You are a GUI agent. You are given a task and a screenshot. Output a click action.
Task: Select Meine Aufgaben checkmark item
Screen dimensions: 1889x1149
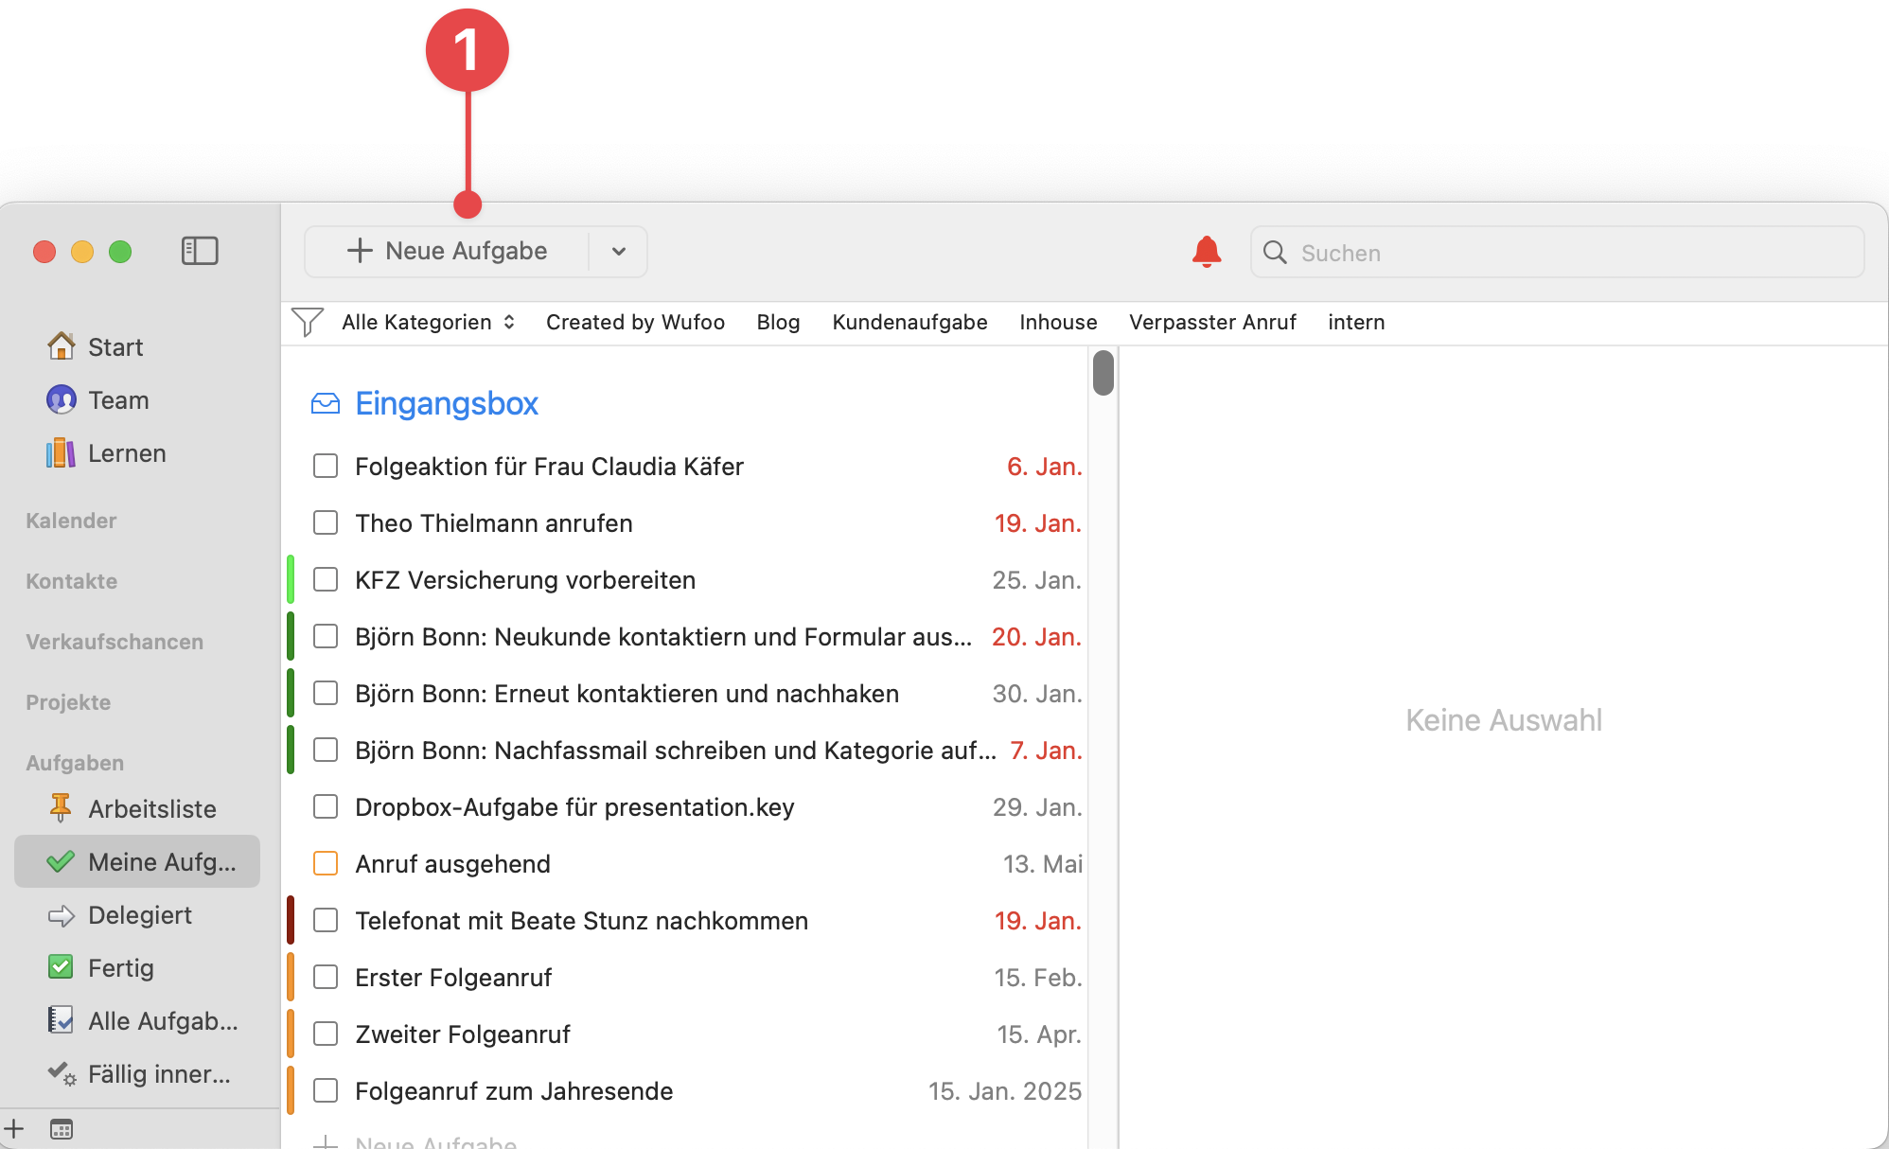click(137, 861)
